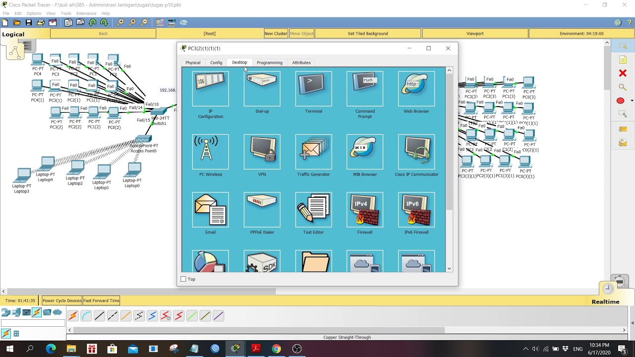
Task: Open the IP Configuration app
Action: (210, 89)
